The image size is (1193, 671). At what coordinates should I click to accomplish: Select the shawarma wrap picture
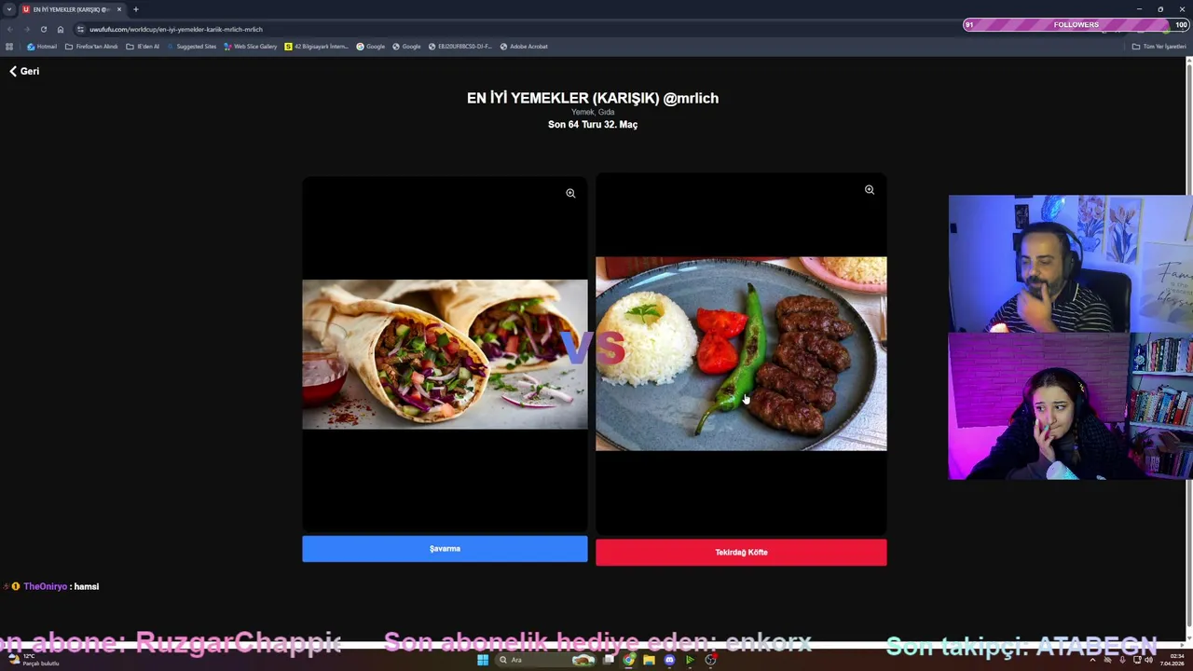tap(445, 354)
